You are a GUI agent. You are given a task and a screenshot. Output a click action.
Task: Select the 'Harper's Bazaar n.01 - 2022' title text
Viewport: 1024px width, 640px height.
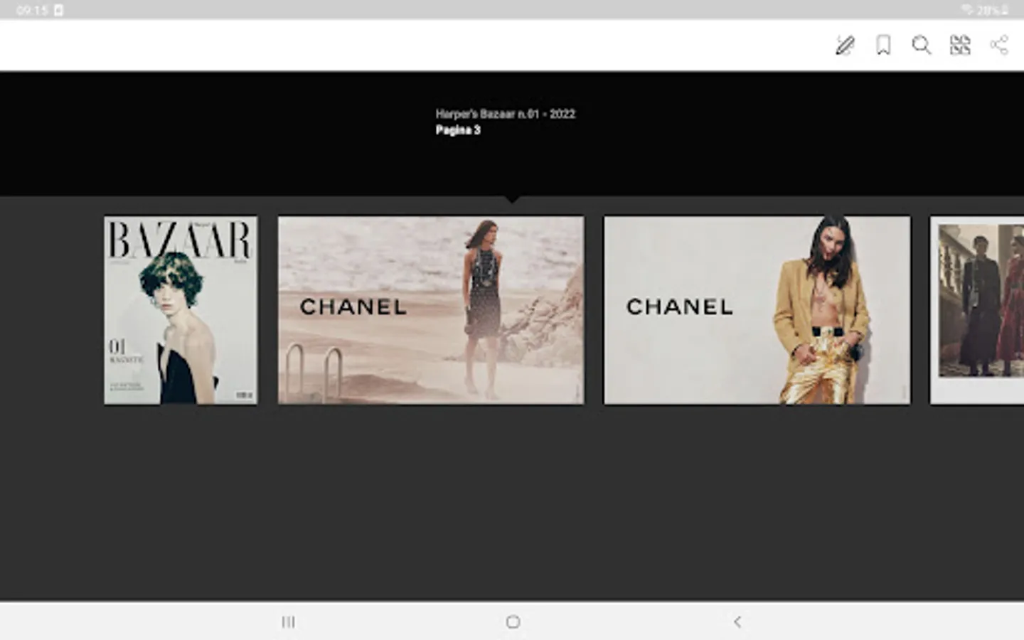506,114
